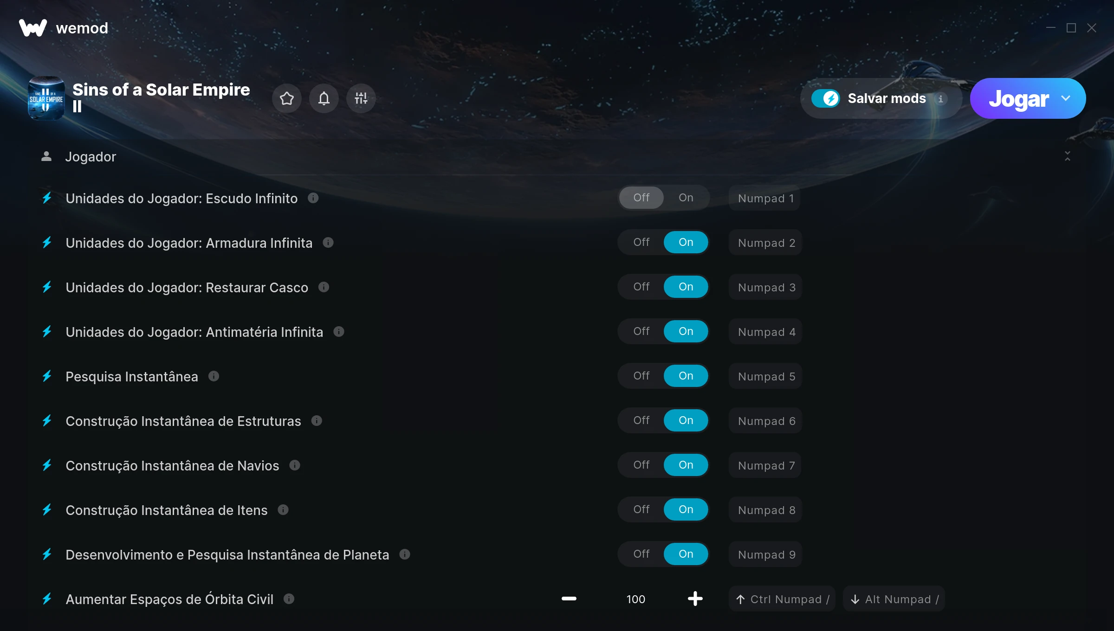Open the Jogar button dropdown arrow
Image resolution: width=1114 pixels, height=631 pixels.
tap(1066, 98)
